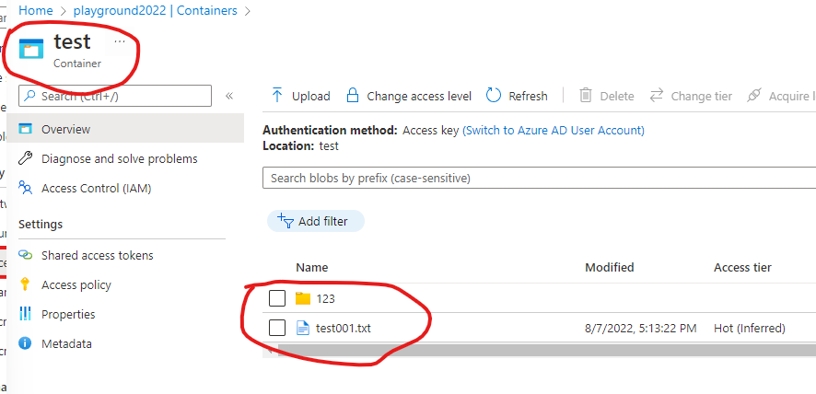Click Change access level button
Image resolution: width=816 pixels, height=394 pixels.
click(409, 96)
